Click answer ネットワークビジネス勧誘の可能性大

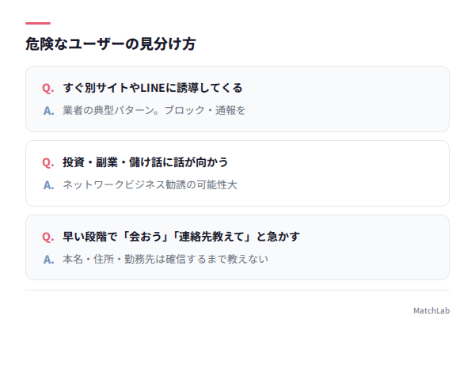(150, 184)
